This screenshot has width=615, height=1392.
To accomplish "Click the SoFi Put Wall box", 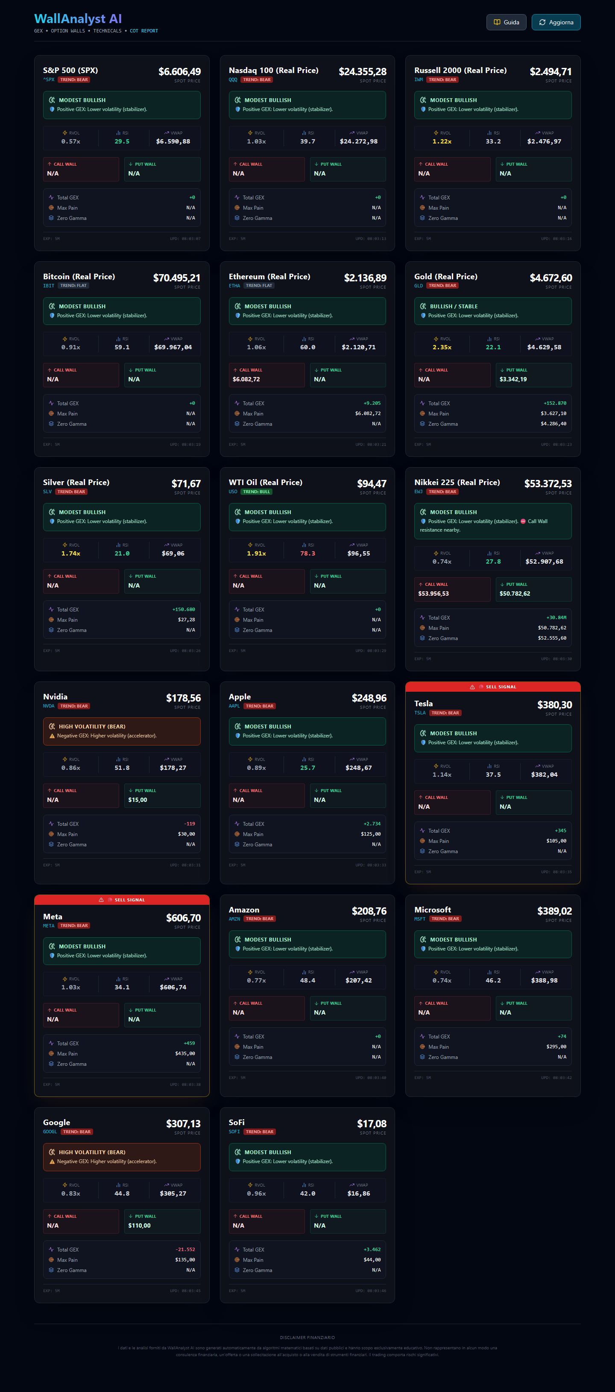I will click(348, 1221).
